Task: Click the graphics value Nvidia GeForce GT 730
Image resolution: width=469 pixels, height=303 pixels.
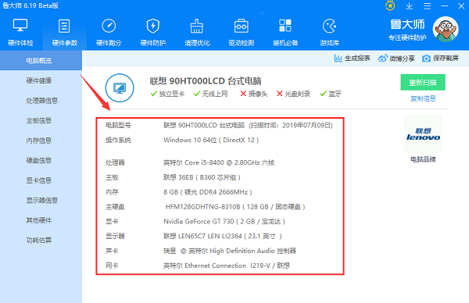Action: point(224,222)
